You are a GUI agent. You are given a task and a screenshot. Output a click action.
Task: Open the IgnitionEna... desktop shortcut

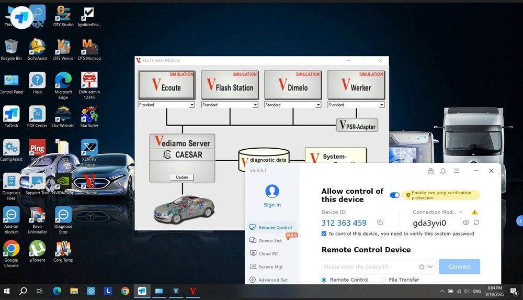[x=89, y=16]
